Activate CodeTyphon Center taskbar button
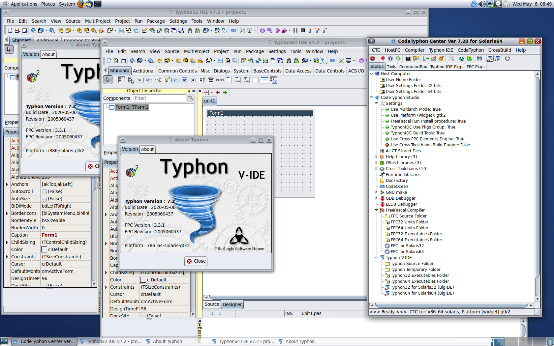The image size is (554, 346). 44,341
